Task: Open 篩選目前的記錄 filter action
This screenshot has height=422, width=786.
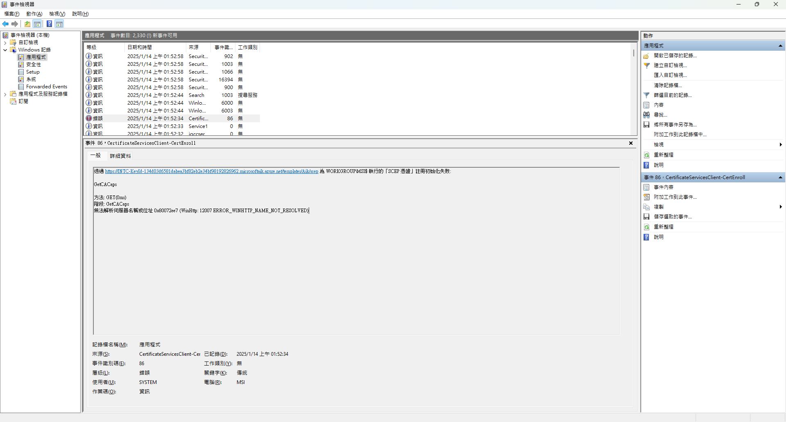Action: click(x=672, y=95)
